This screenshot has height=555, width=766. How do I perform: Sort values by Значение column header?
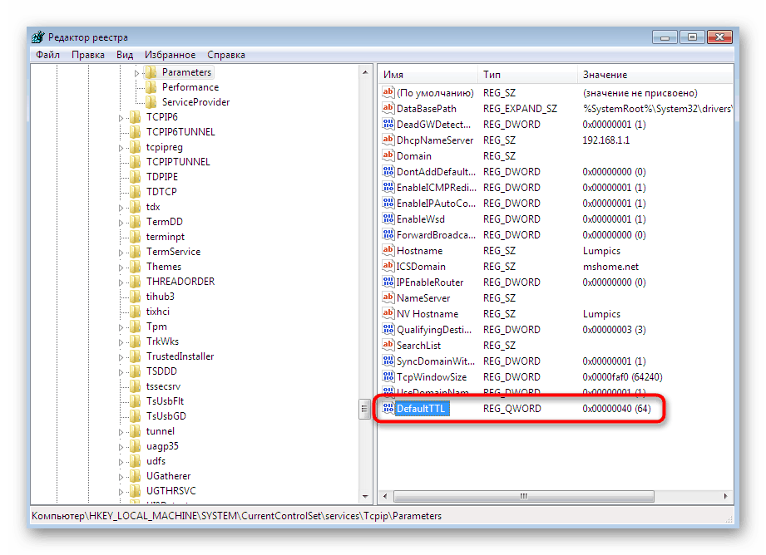coord(655,75)
